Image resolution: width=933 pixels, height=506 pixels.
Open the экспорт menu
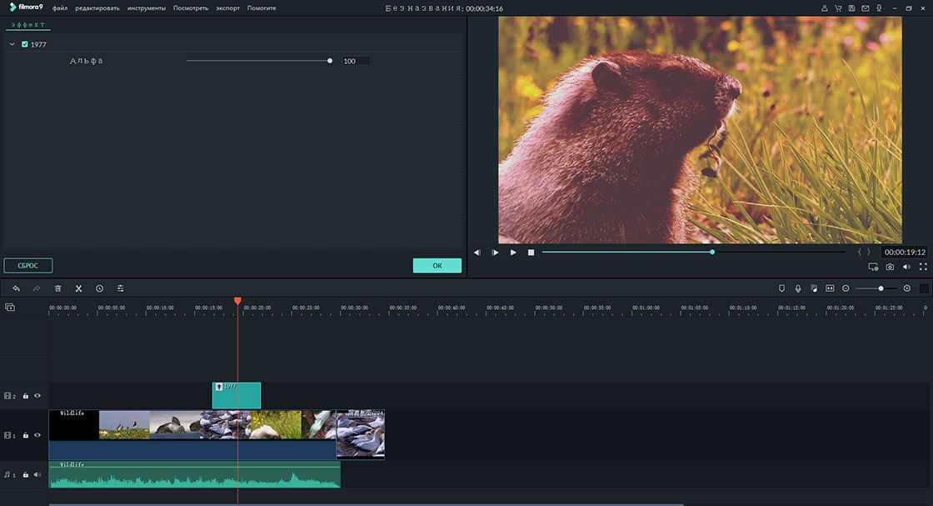coord(227,8)
